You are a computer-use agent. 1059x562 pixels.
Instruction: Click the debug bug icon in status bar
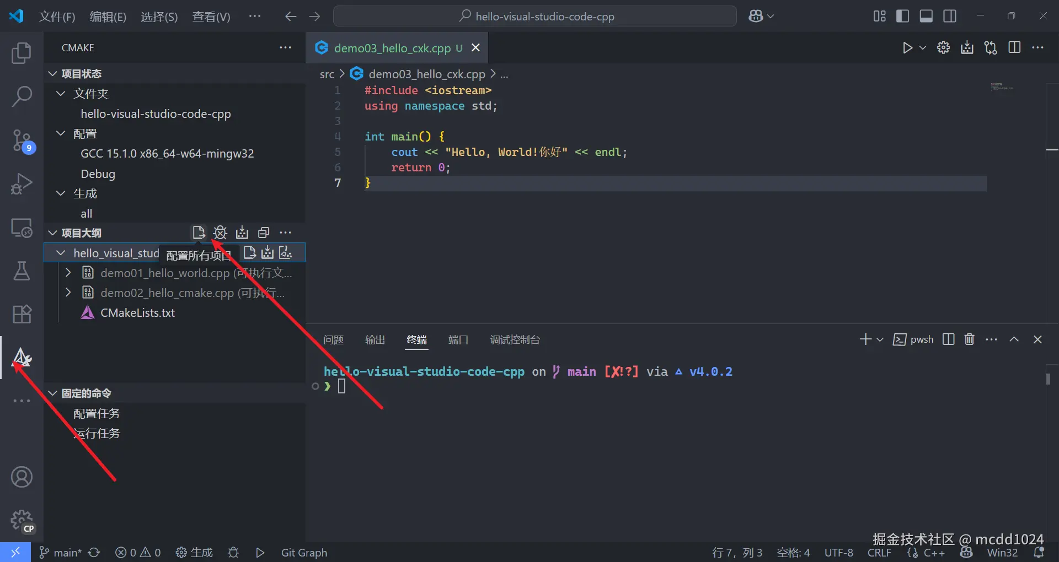[x=233, y=552]
